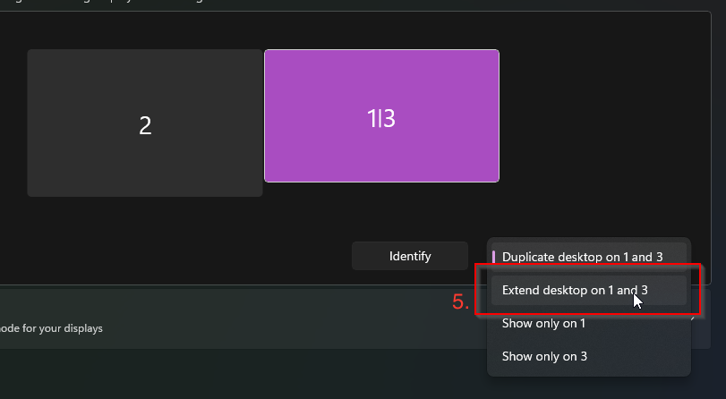Select the purple 1|3 display rectangle
Image resolution: width=726 pixels, height=399 pixels.
pos(381,115)
